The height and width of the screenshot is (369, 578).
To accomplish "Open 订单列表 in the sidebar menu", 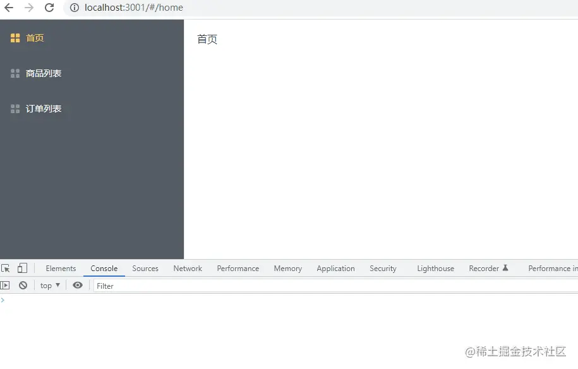I will point(44,109).
